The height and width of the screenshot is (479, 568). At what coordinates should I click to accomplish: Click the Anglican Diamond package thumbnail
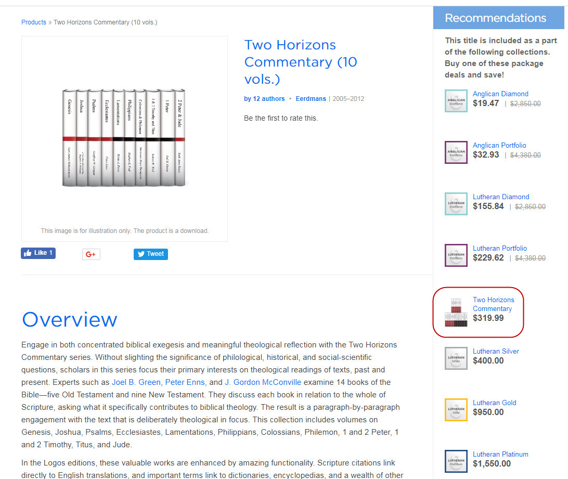click(x=456, y=101)
